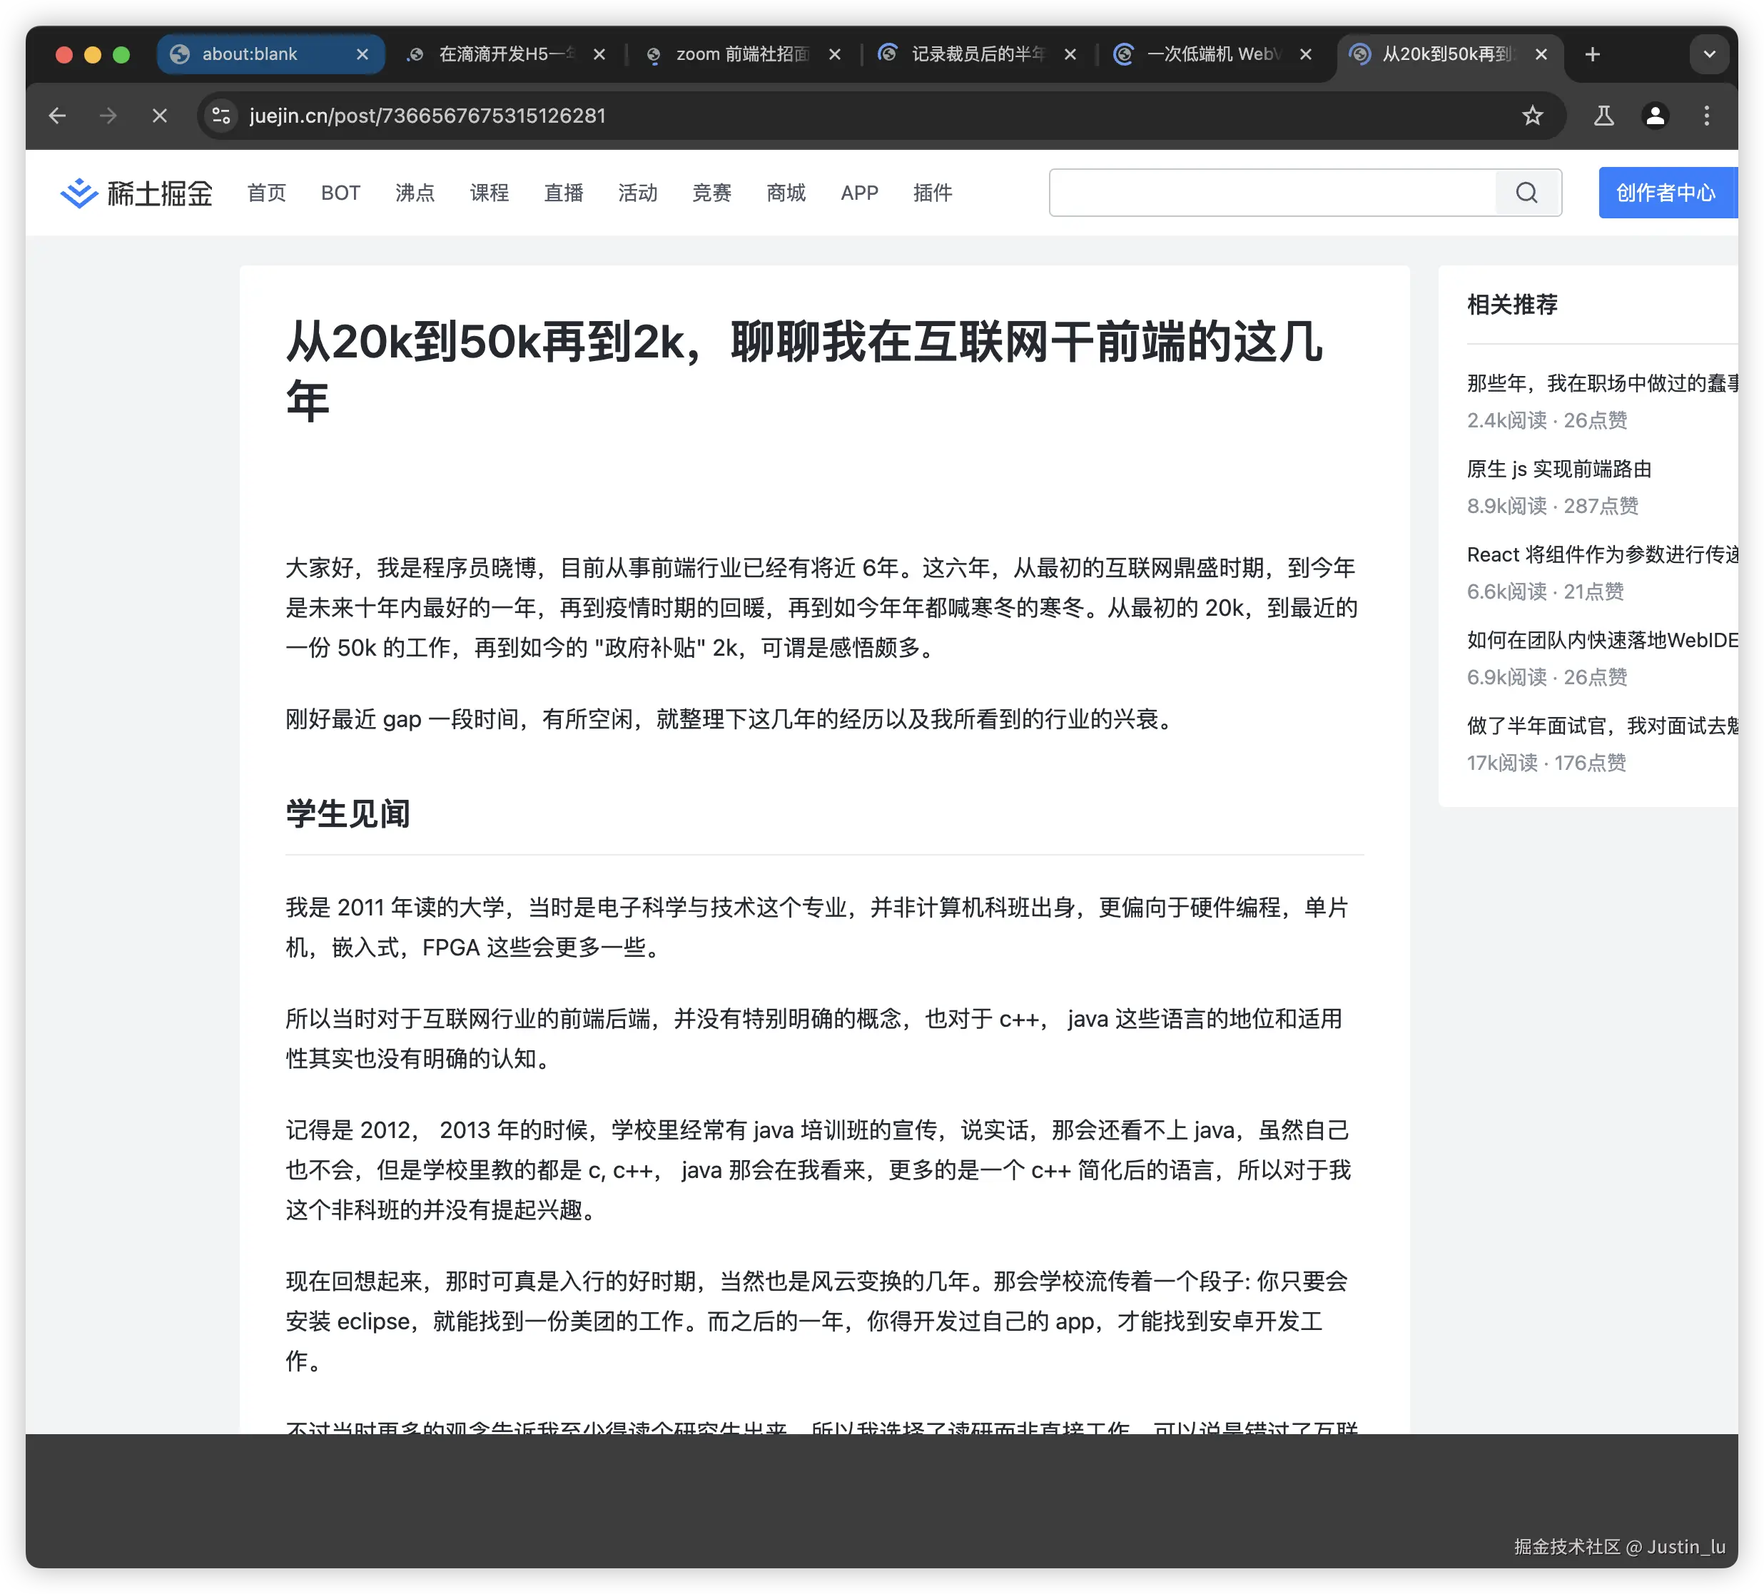1764x1594 pixels.
Task: Bookmark this page with star icon
Action: (x=1532, y=116)
